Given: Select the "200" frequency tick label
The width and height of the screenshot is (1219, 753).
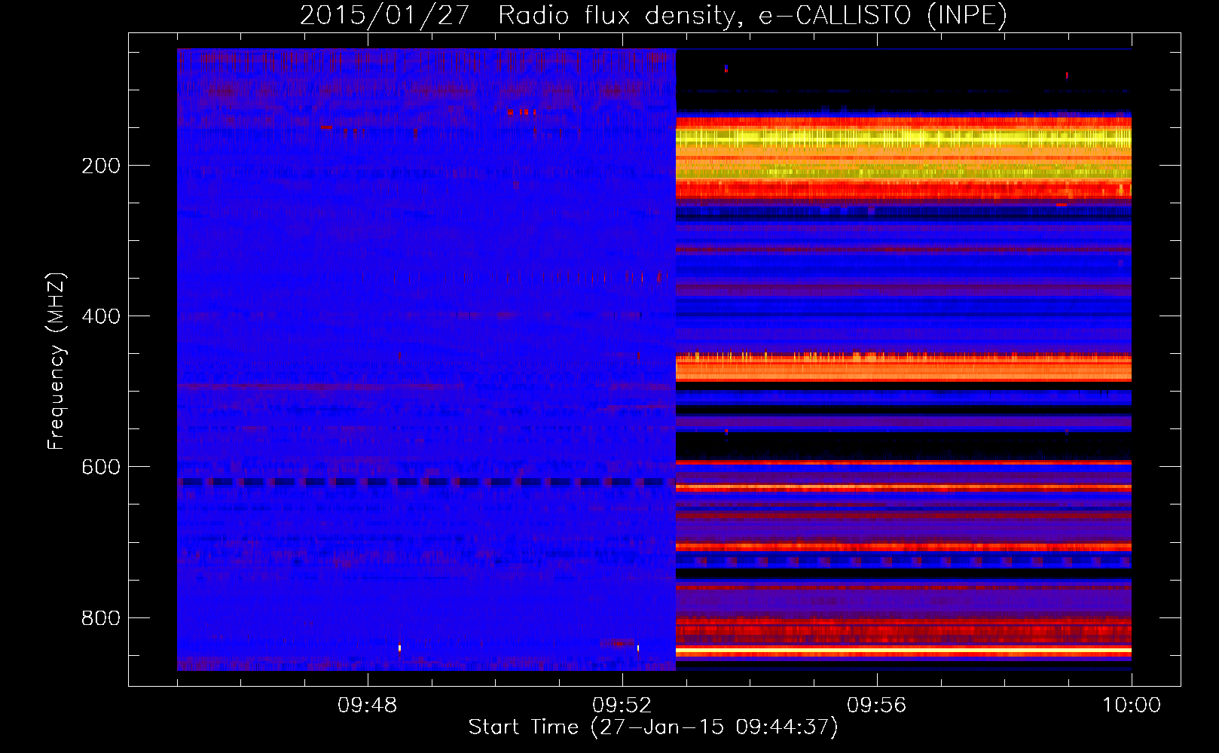Looking at the screenshot, I should click(101, 166).
